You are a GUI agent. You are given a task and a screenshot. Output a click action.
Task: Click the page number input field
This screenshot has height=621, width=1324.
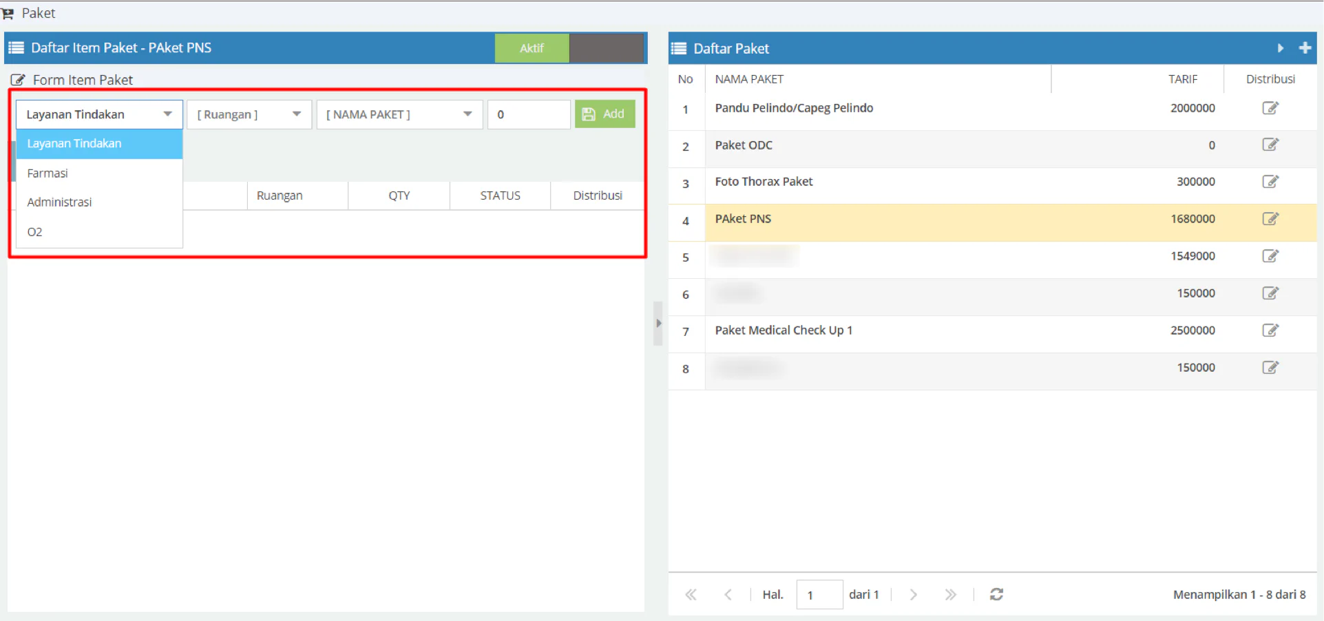coord(819,594)
